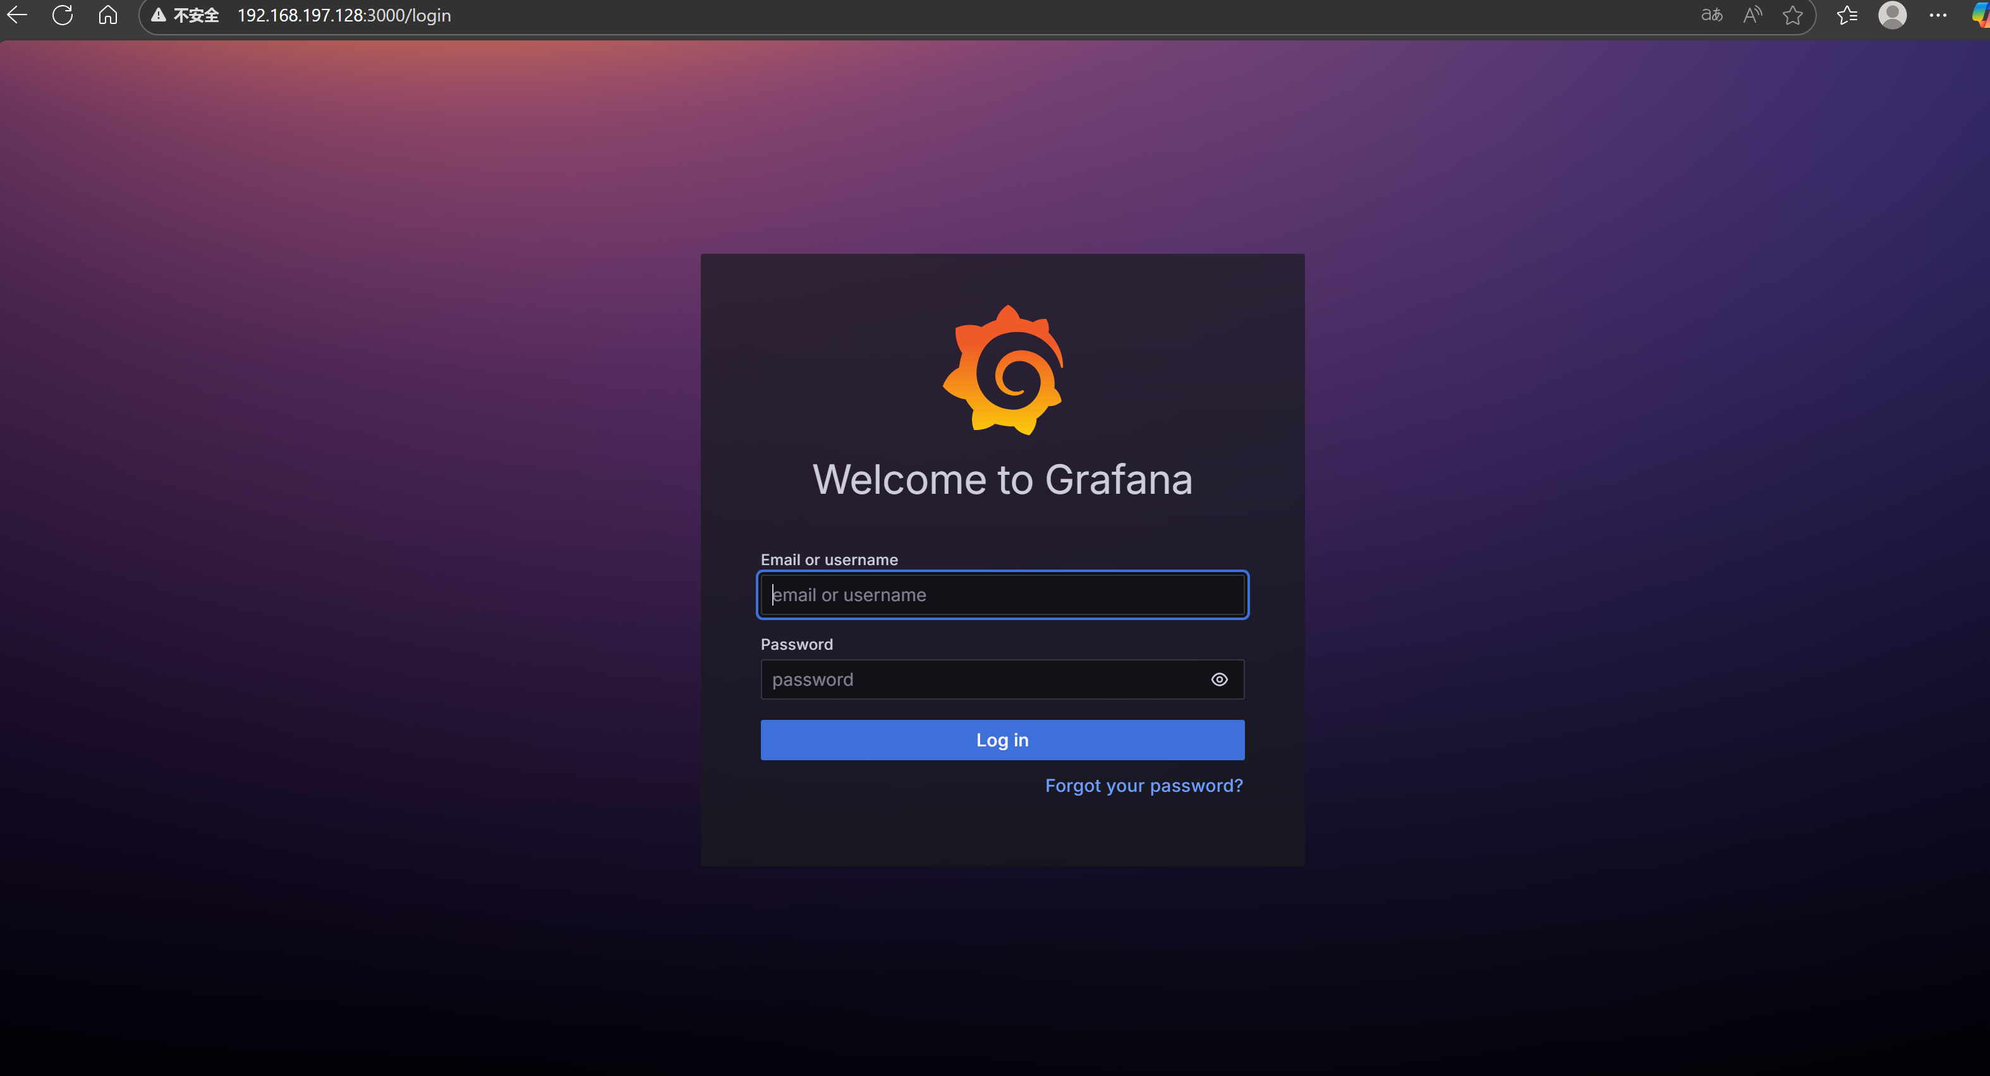Open the not secure warning indicator

click(x=185, y=15)
